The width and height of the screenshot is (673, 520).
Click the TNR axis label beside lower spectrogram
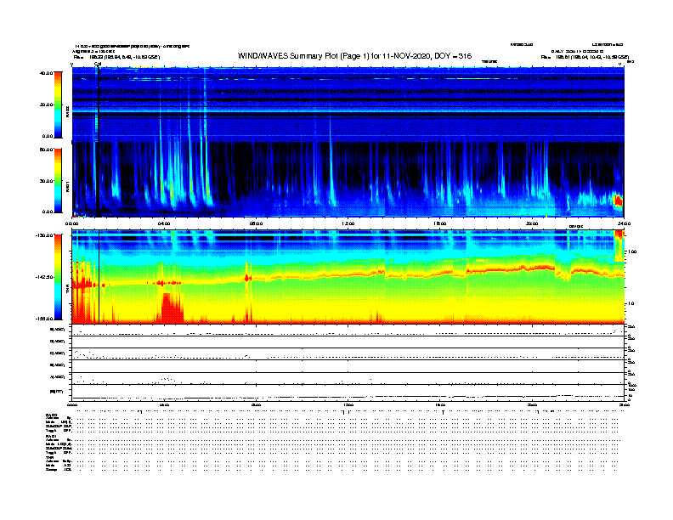point(67,290)
